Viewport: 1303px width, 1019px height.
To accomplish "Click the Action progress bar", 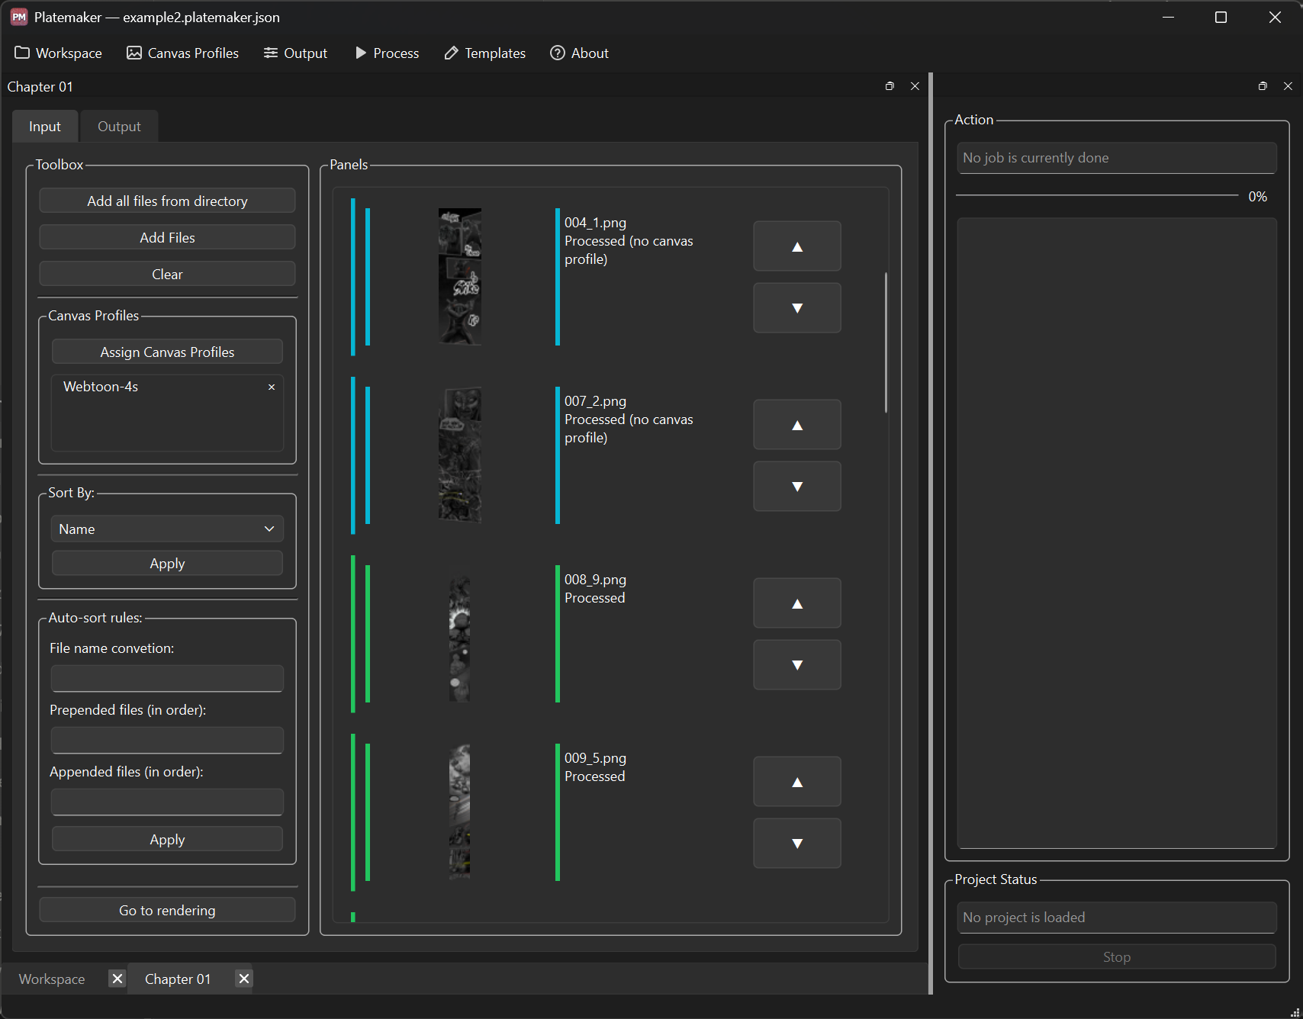I will coord(1097,196).
